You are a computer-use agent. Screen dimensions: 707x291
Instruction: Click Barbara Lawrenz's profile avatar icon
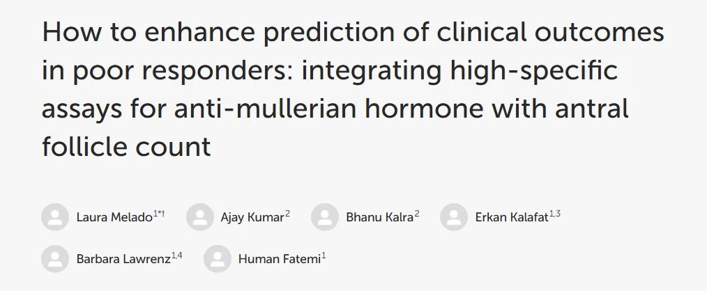click(x=55, y=259)
